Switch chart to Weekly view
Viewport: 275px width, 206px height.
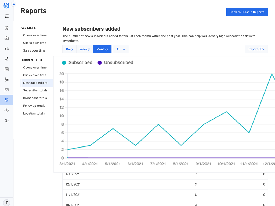(85, 49)
